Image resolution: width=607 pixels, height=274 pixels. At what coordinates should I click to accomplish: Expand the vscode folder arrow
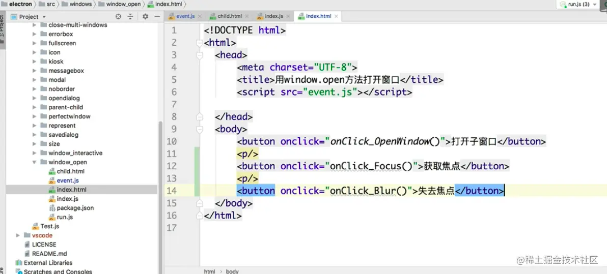tap(18, 235)
